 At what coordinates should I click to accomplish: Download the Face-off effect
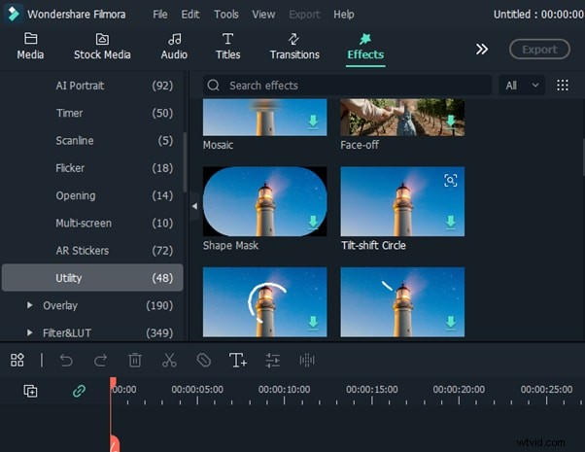pyautogui.click(x=451, y=121)
